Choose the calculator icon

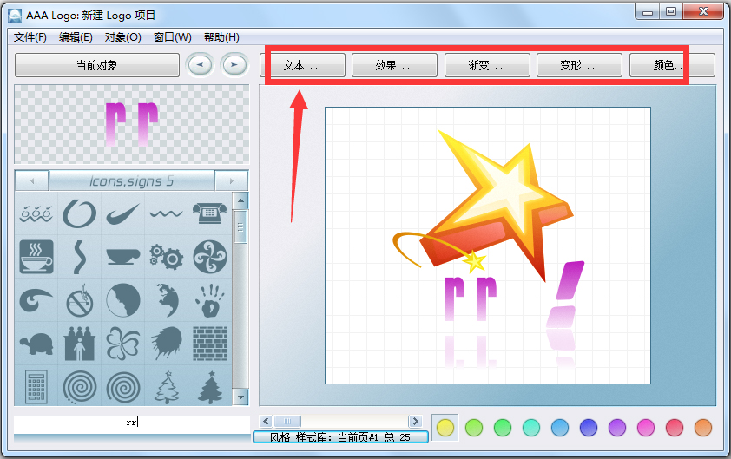[36, 386]
